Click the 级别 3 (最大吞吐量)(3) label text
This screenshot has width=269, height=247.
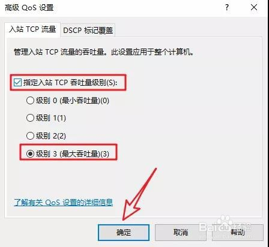(73, 154)
